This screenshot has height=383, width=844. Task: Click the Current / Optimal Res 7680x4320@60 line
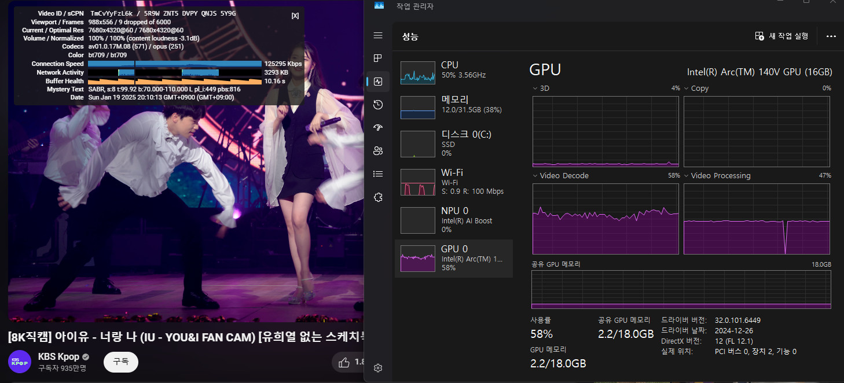pyautogui.click(x=102, y=30)
